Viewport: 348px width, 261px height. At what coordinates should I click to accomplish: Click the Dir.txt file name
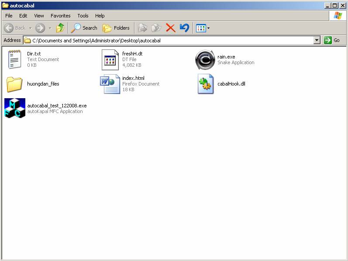pyautogui.click(x=34, y=54)
